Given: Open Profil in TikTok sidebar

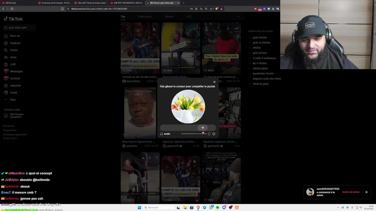Looking at the screenshot, I should click(x=11, y=93).
